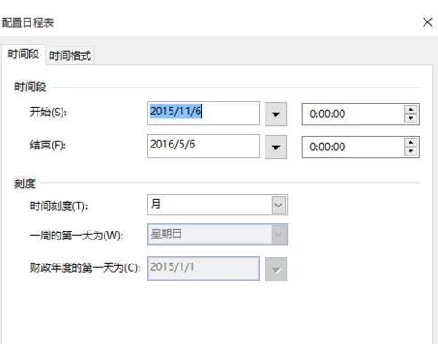
Task: Click the disabled 财政年度 date dropdown arrow
Action: click(x=275, y=270)
